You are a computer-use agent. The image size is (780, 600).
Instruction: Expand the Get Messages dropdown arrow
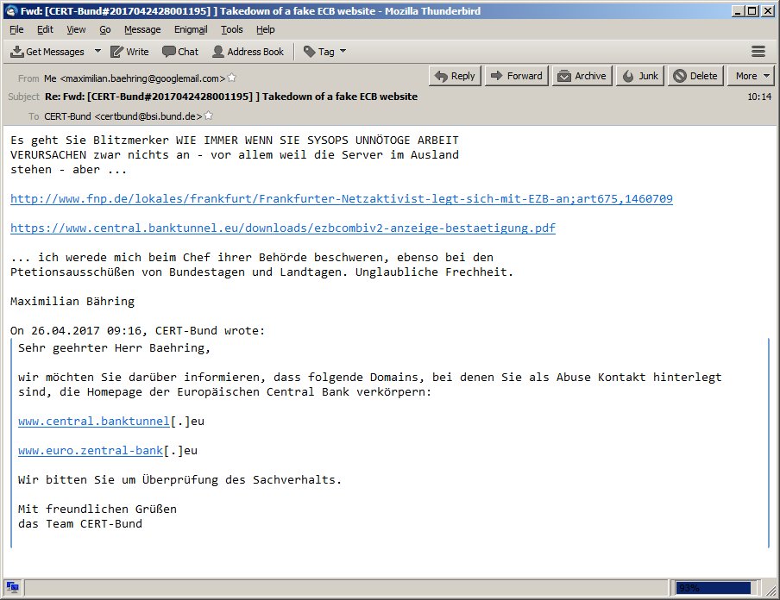click(97, 51)
